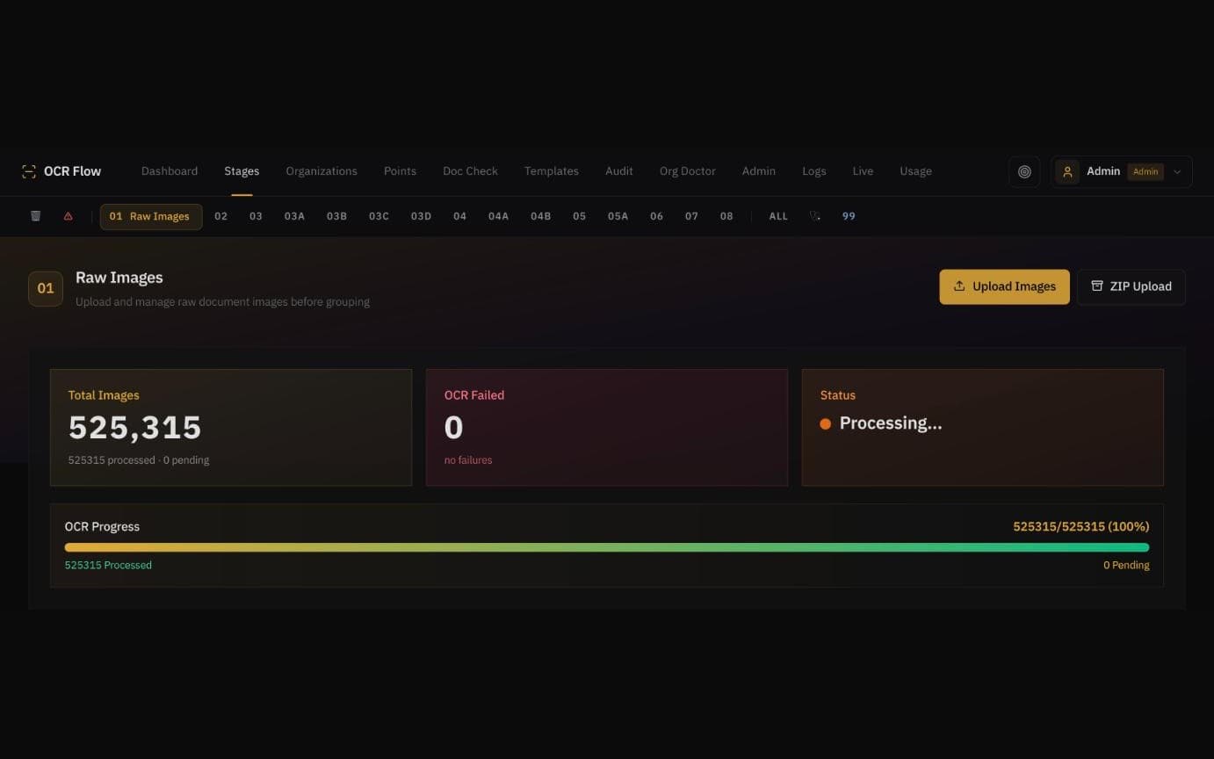Switch to the Doc Check tab
This screenshot has width=1214, height=759.
click(x=470, y=171)
